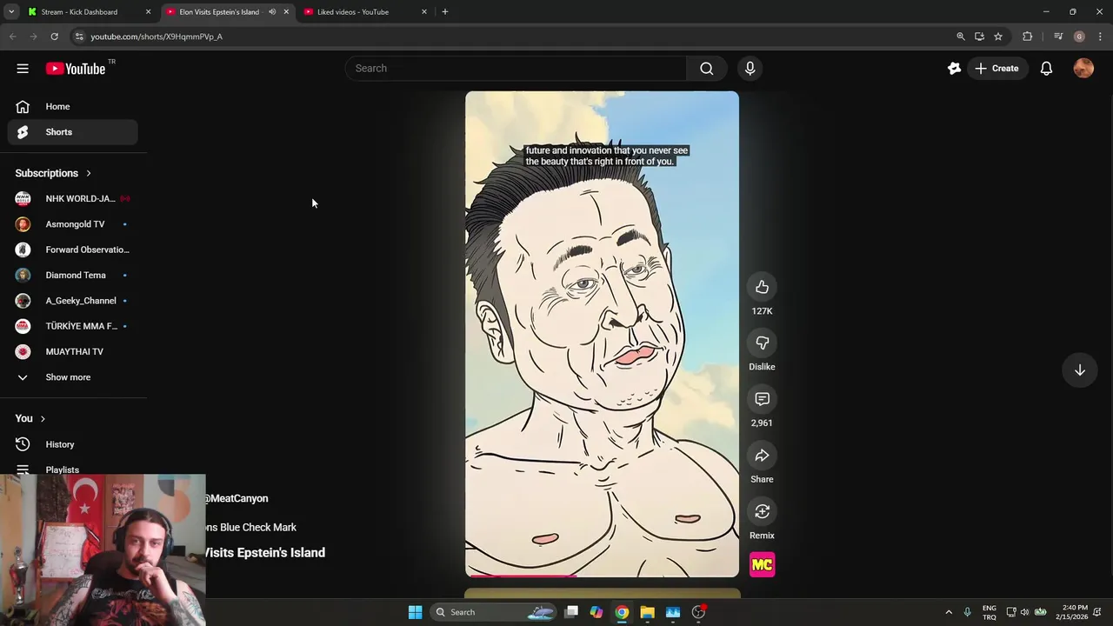Open Home in the sidebar
The width and height of the screenshot is (1113, 626).
coord(73,106)
